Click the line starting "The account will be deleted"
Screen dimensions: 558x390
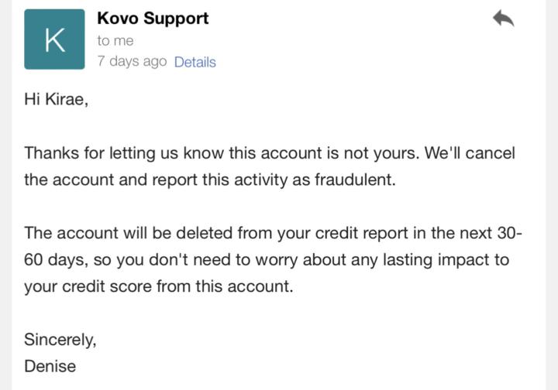click(273, 233)
